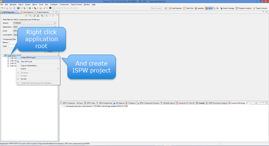Choose View Life Cycle in context menu
The image size is (269, 146).
pos(38,62)
